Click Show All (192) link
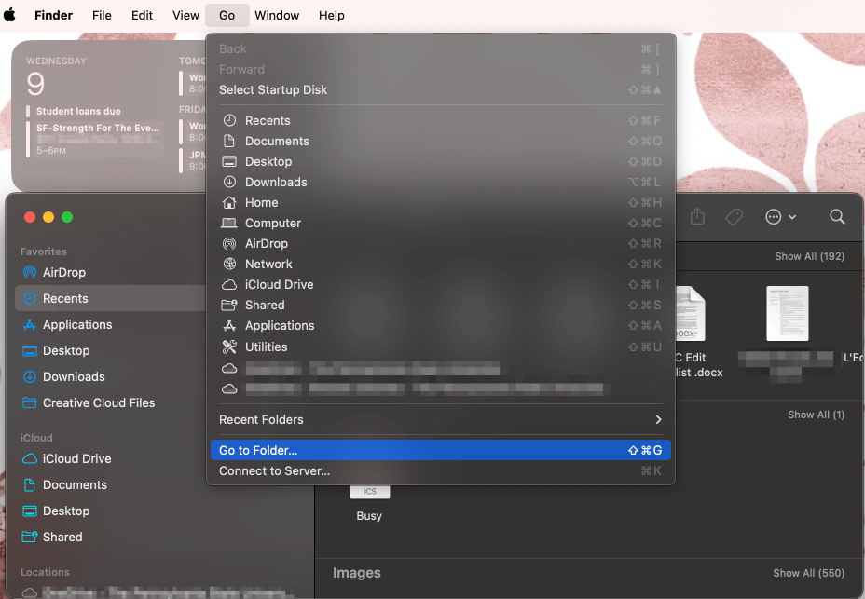 809,256
